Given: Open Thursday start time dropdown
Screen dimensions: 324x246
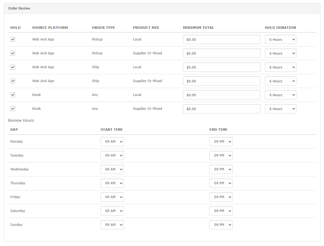Looking at the screenshot, I should pos(112,183).
